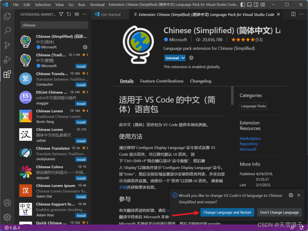Viewport: 308px width, 231px height.
Task: Open the Marketplace resource link
Action: 250,138
